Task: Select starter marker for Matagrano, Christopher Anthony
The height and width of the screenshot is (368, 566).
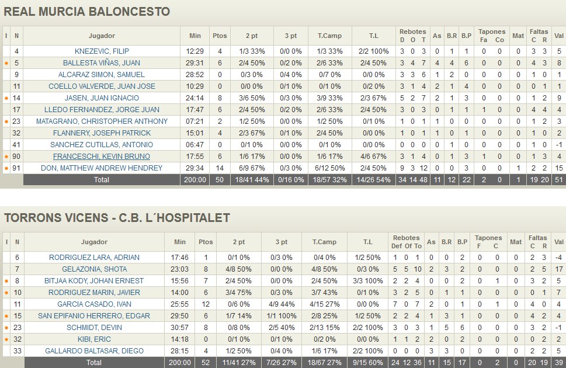Action: (x=6, y=121)
